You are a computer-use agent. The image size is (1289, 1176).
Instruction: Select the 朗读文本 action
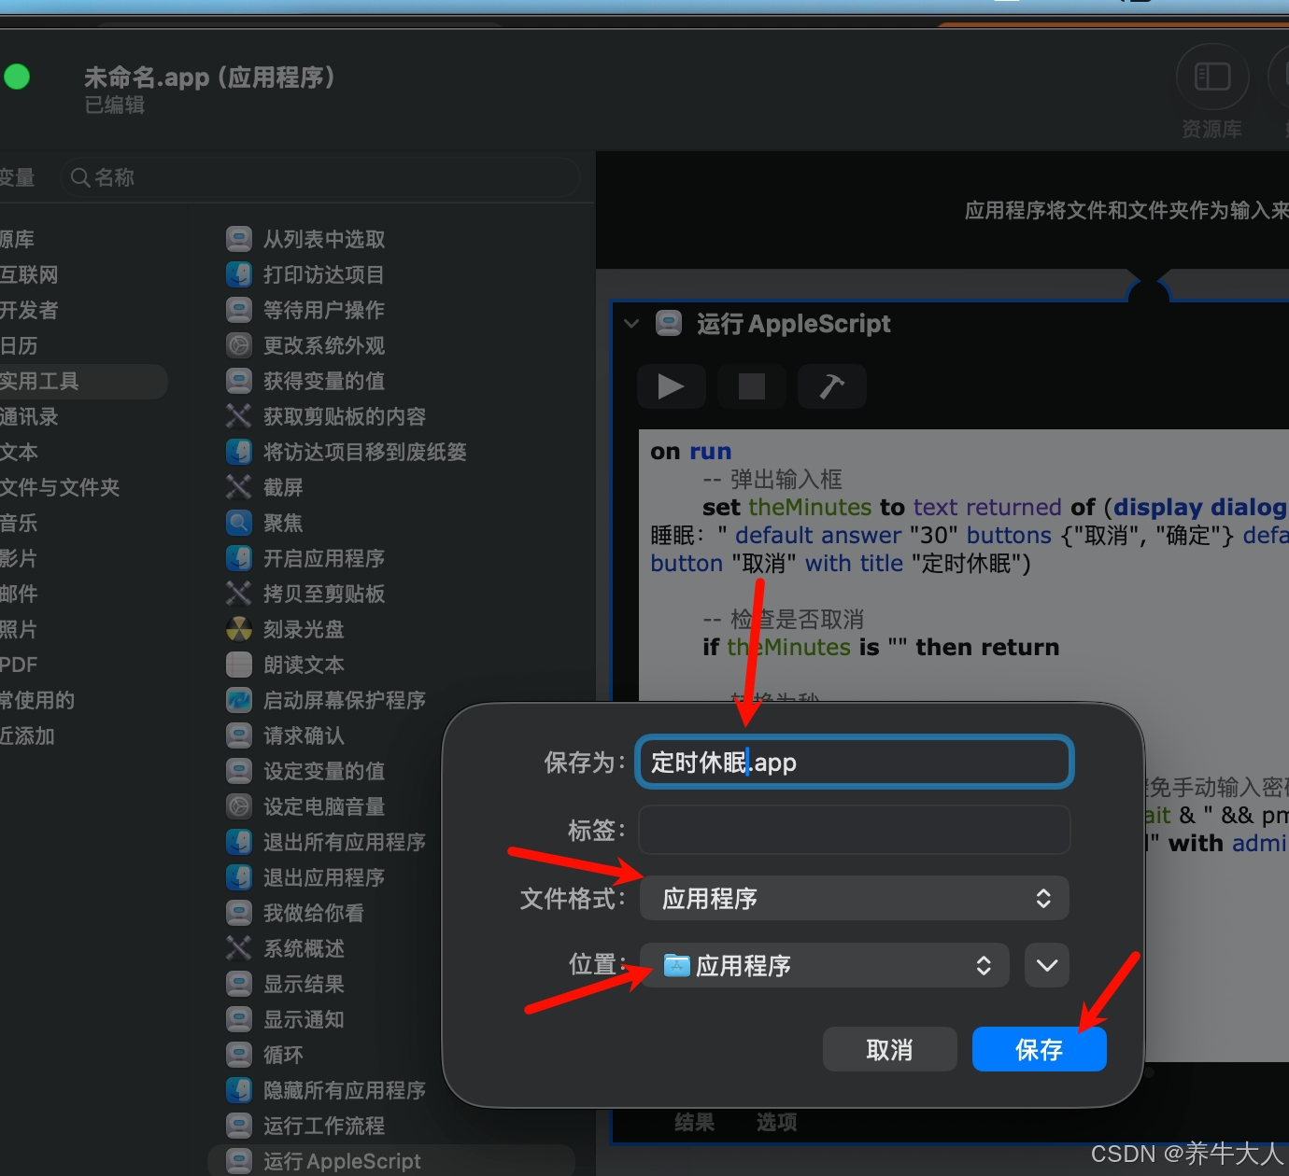[x=285, y=665]
